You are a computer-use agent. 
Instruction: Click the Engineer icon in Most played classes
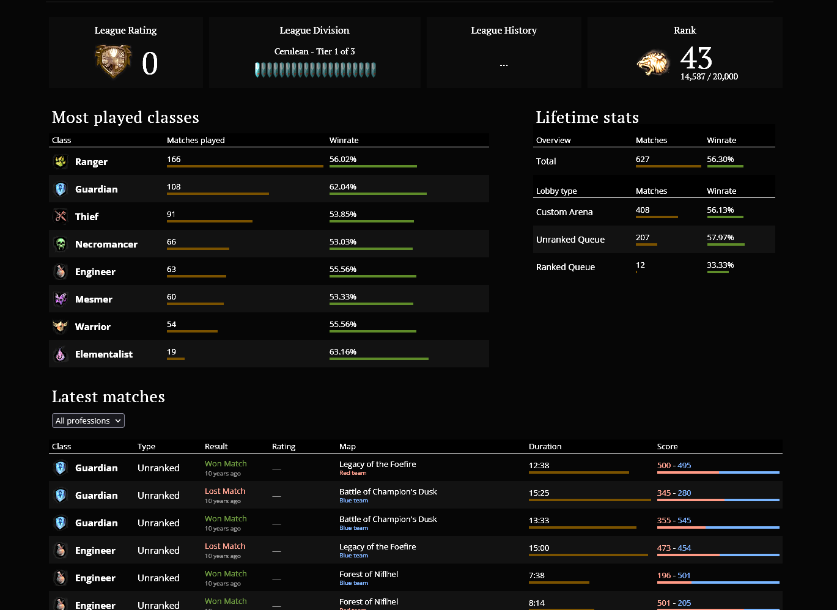pyautogui.click(x=61, y=271)
